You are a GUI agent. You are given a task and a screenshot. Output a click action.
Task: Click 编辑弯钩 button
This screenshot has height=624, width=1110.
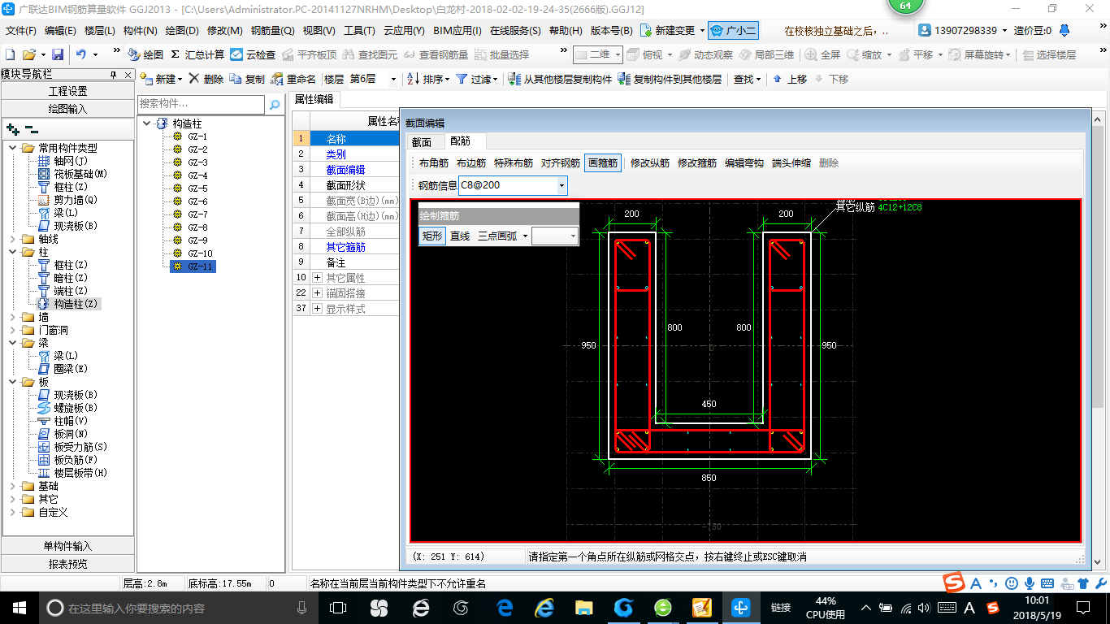tap(744, 162)
